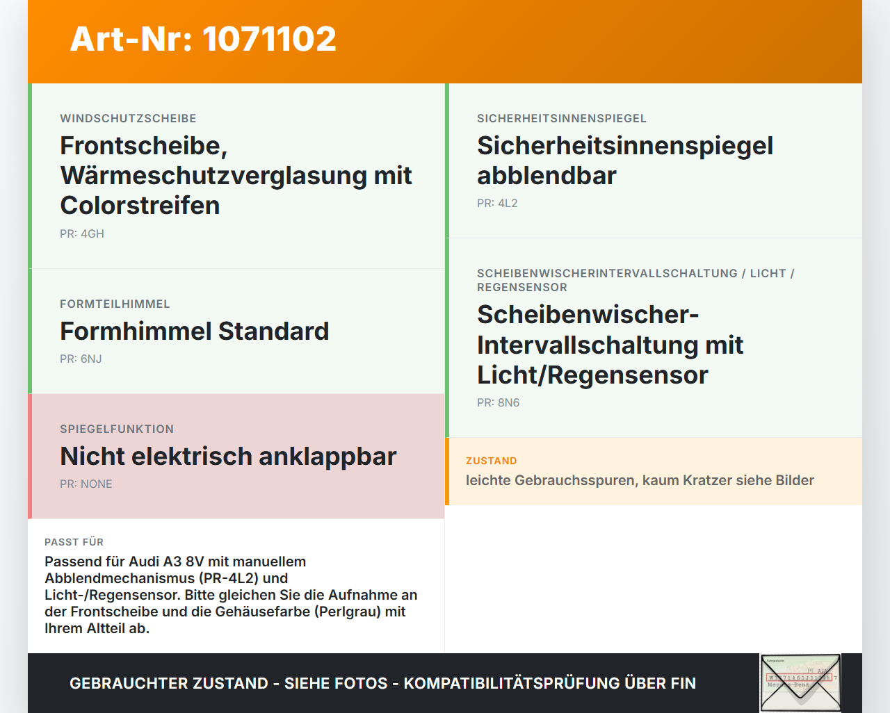This screenshot has height=713, width=890.
Task: Click the PR: 6NJ code
Action: (81, 359)
